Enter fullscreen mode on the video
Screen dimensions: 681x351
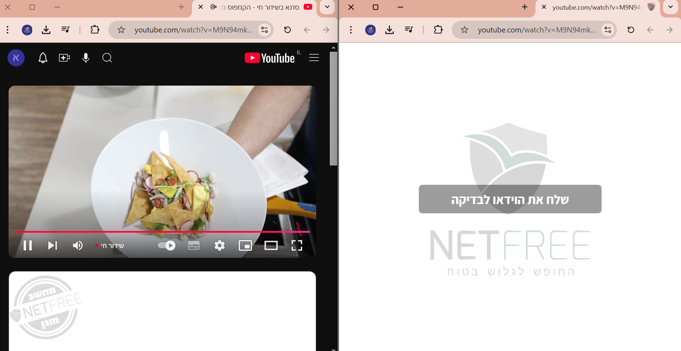(297, 245)
